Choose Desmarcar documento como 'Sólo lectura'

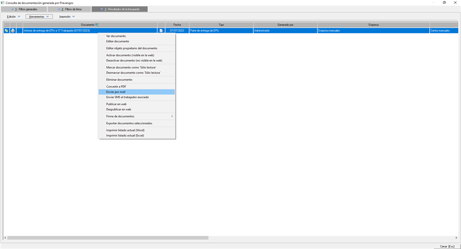tap(137, 73)
